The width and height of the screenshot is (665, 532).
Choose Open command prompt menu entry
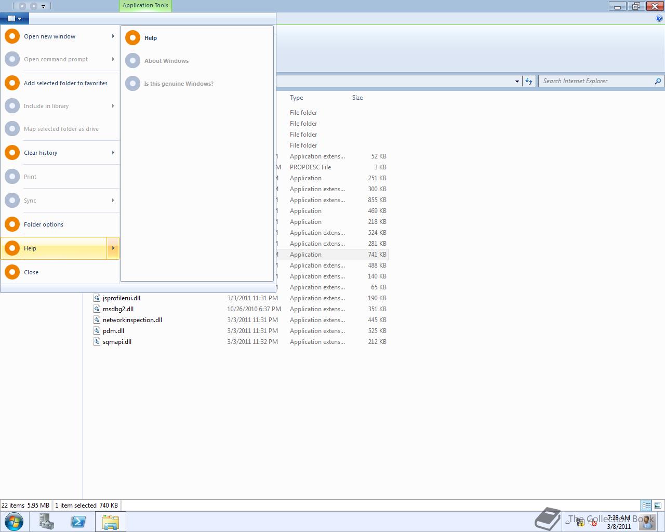click(60, 59)
